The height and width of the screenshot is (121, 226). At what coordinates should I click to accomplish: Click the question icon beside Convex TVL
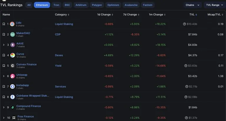click(186, 66)
